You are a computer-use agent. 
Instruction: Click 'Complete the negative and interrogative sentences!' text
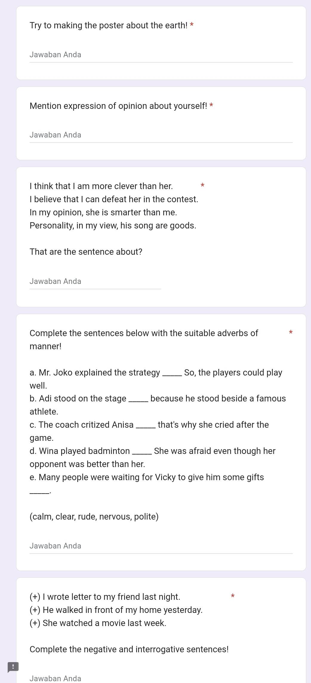click(129, 649)
